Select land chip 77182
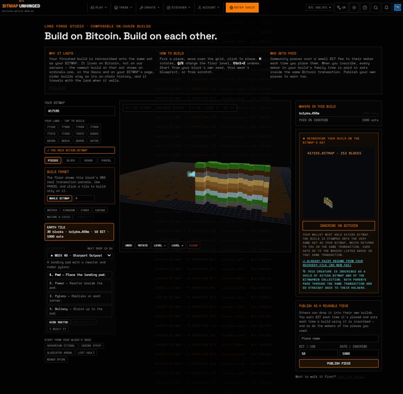The image size is (403, 394). click(x=51, y=127)
